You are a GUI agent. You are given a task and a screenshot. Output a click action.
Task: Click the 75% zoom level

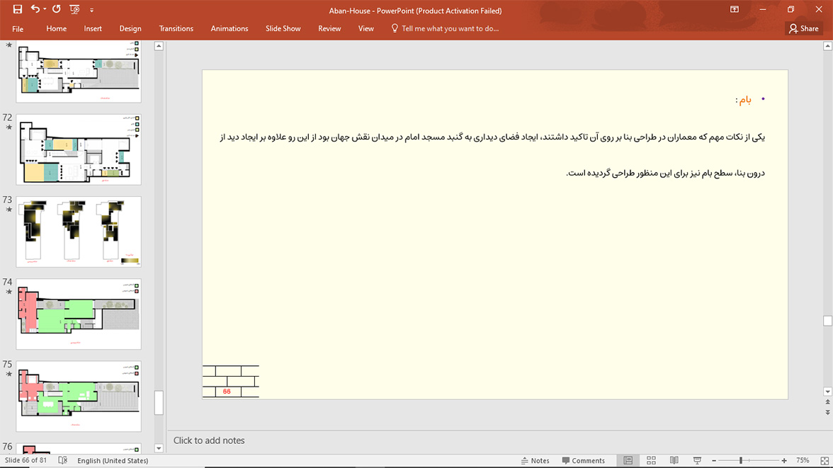click(x=803, y=460)
